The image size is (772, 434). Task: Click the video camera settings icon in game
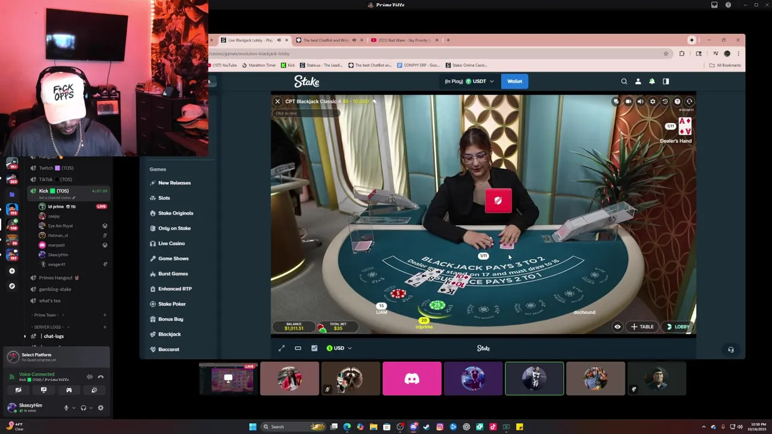(628, 102)
